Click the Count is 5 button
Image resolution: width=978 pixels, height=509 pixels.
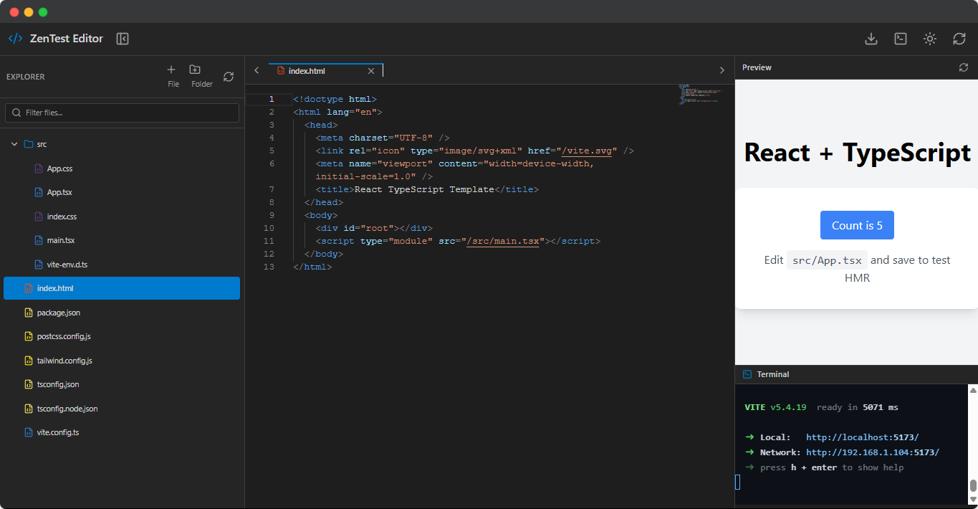(857, 225)
